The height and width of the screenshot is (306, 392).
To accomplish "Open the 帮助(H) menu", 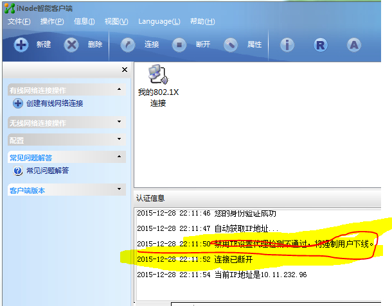I will pyautogui.click(x=202, y=21).
